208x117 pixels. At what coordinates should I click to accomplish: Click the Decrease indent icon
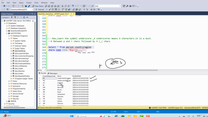point(91,9)
